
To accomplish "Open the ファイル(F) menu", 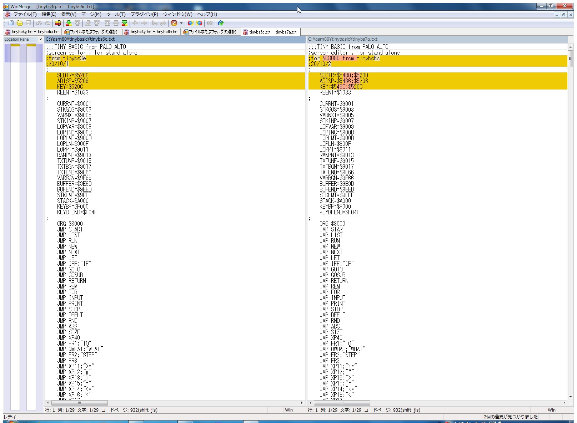I will pyautogui.click(x=25, y=14).
